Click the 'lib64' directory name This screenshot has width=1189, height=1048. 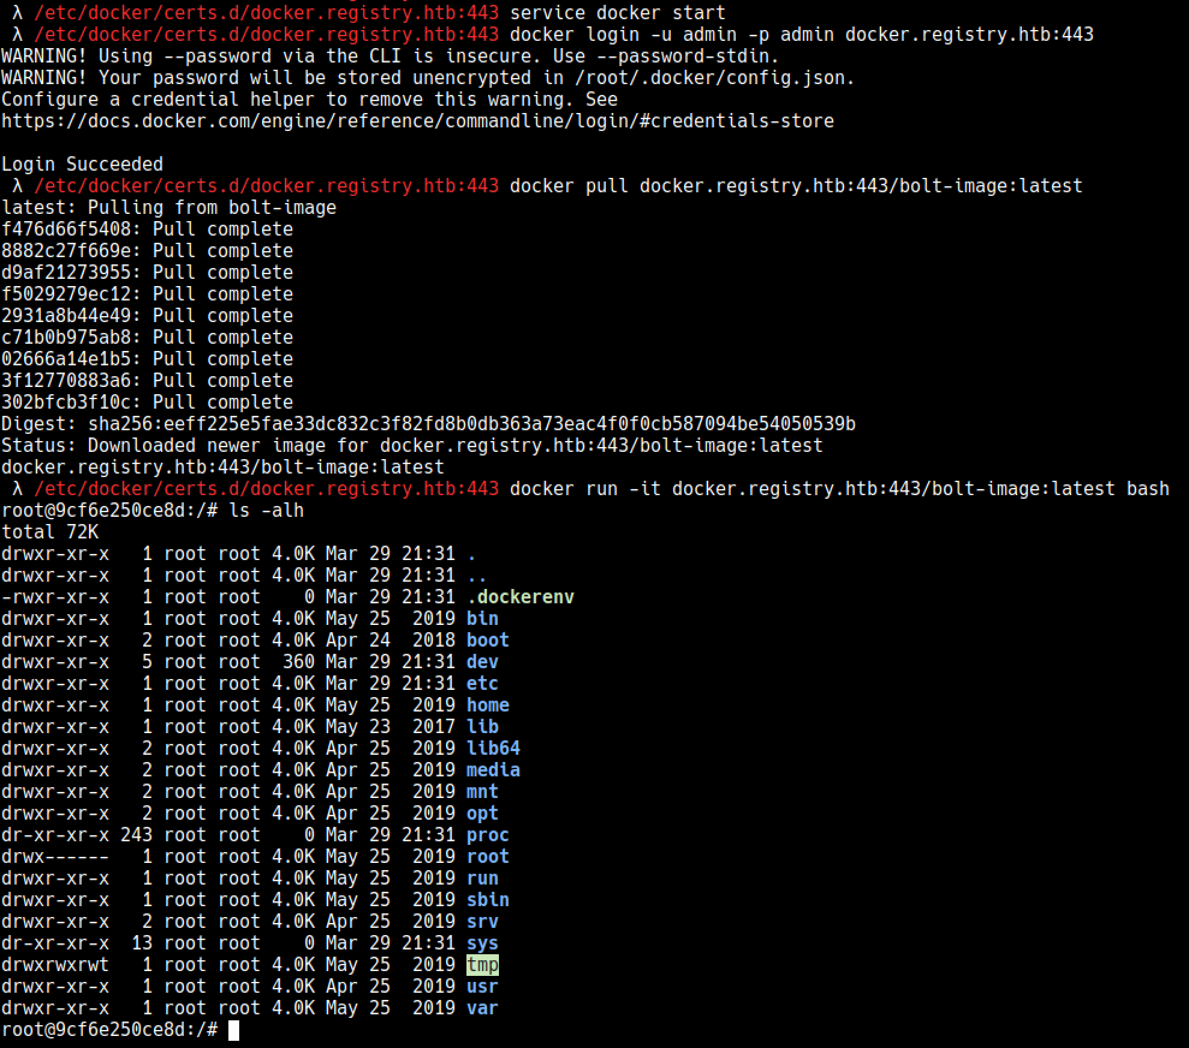pyautogui.click(x=494, y=748)
